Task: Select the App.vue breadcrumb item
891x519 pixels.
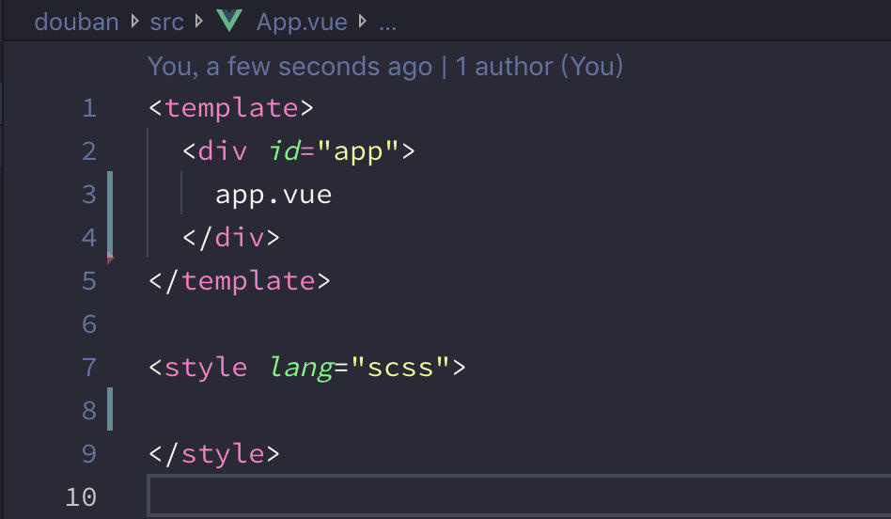Action: 302,23
